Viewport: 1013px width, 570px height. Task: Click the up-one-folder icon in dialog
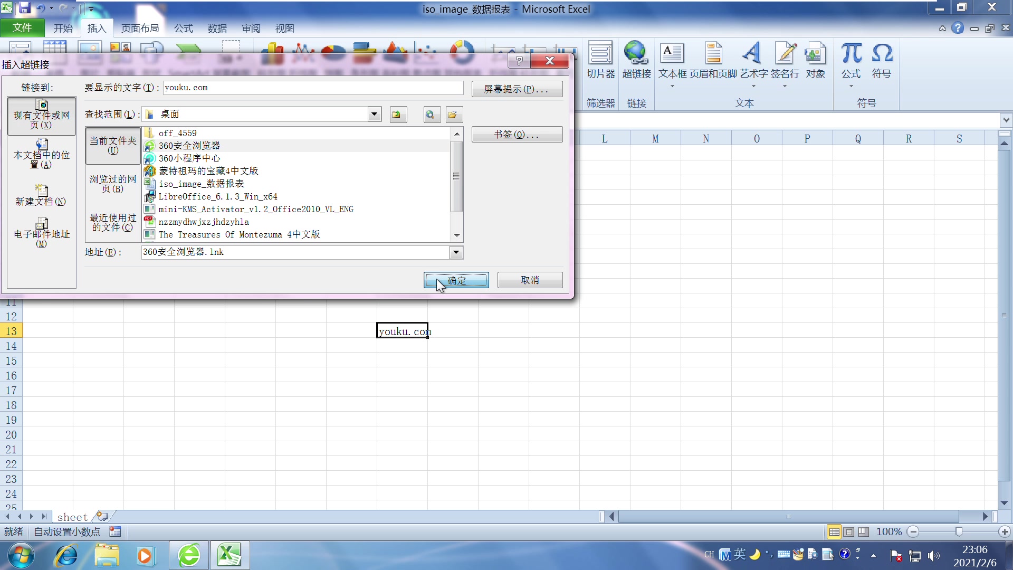click(x=398, y=115)
